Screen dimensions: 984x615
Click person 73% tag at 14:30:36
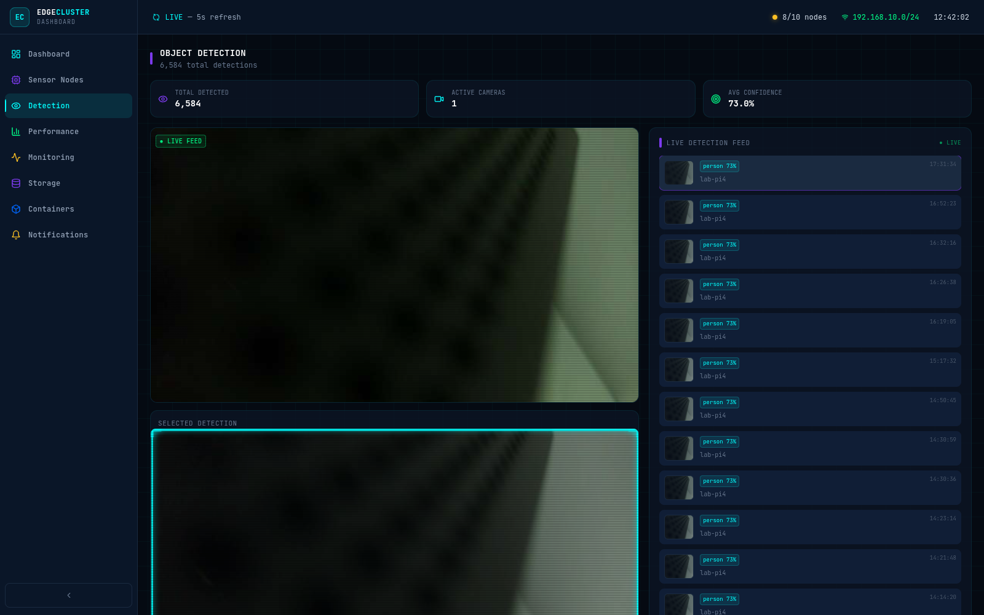[720, 481]
